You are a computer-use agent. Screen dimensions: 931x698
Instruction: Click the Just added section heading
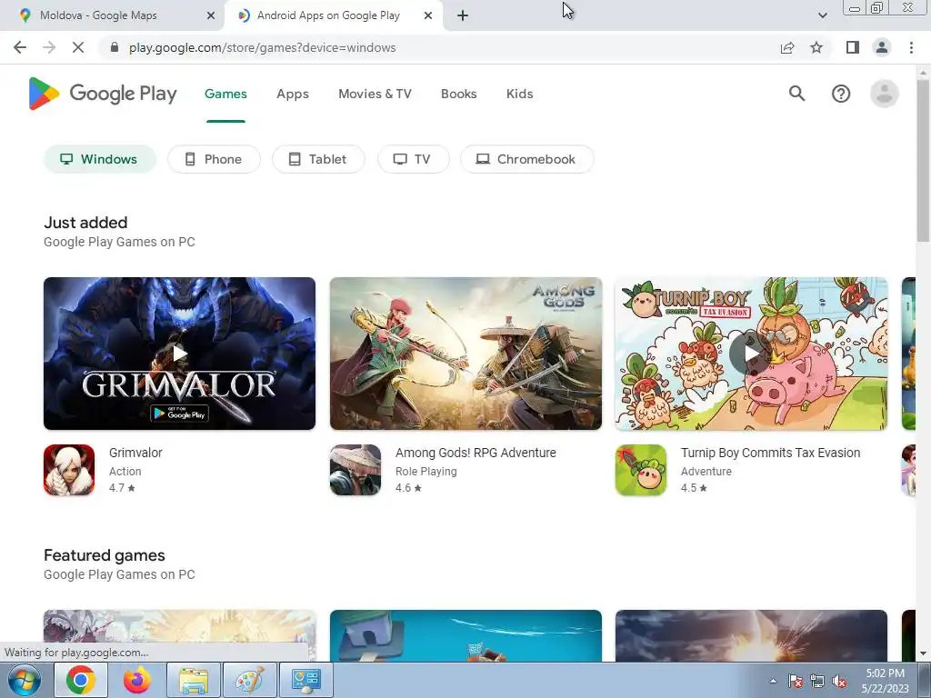pyautogui.click(x=85, y=223)
